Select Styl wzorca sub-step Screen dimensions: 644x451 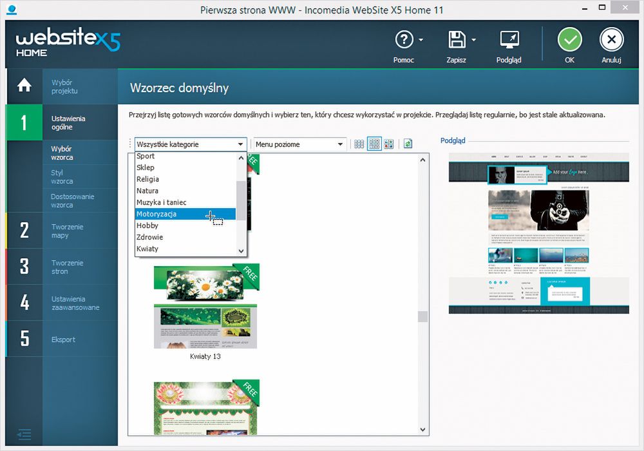80,177
